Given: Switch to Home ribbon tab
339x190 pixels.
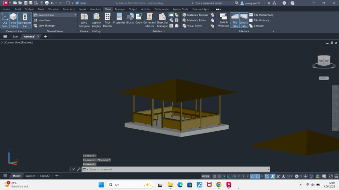Looking at the screenshot, I should (6, 9).
